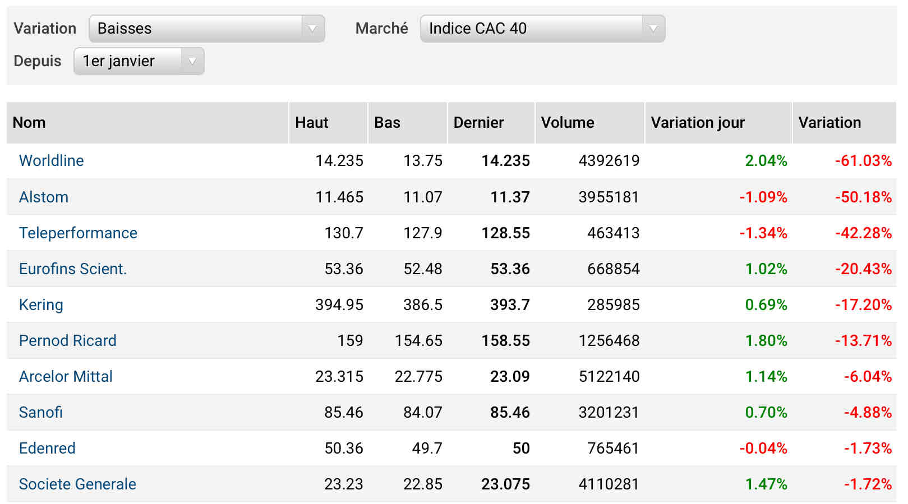The height and width of the screenshot is (504, 908).
Task: Open the Variation dropdown showing Baisses
Action: 206,29
